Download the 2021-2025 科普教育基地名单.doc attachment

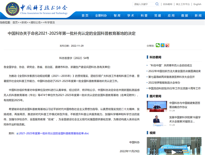point(54,134)
